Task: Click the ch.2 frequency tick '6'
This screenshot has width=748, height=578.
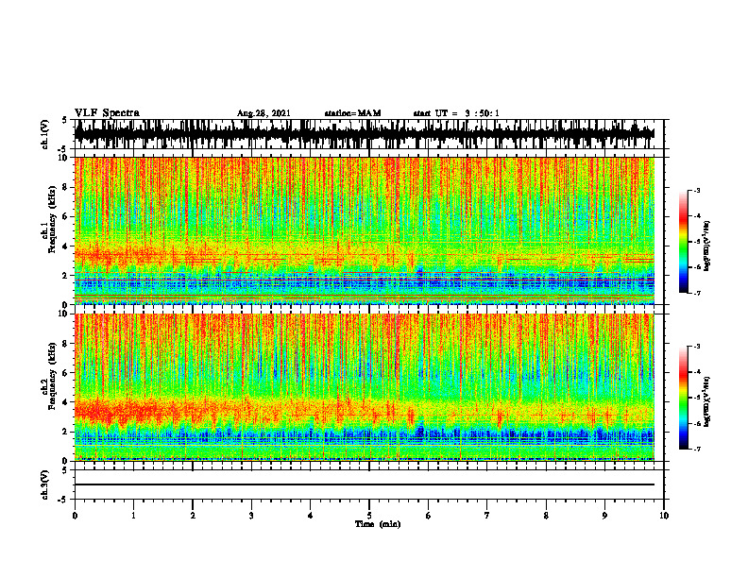Action: 66,372
